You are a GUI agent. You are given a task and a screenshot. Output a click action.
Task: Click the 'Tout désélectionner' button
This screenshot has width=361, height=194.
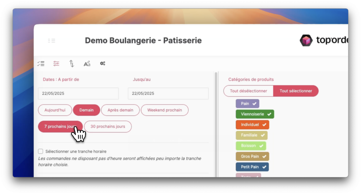pos(248,91)
